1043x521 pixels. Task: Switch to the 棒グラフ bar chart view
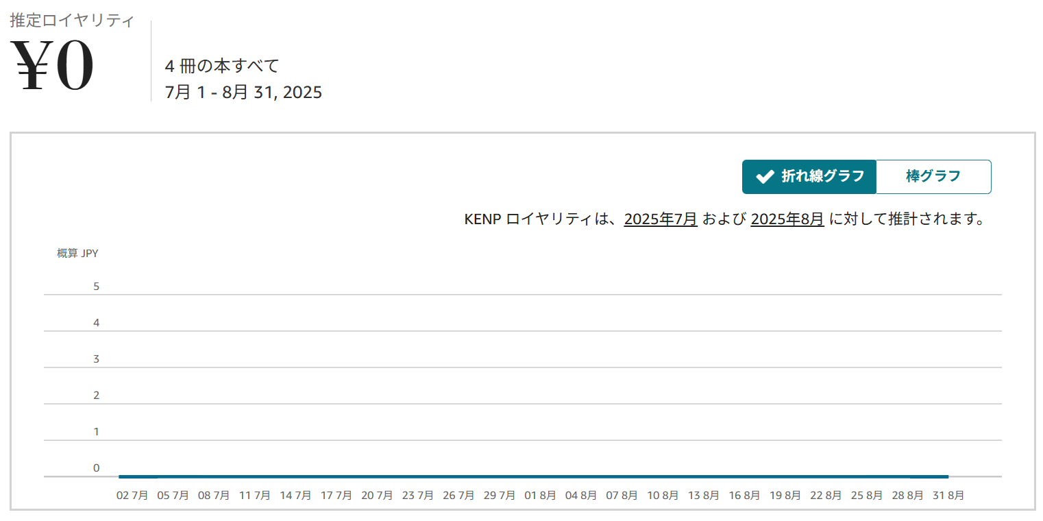click(933, 177)
